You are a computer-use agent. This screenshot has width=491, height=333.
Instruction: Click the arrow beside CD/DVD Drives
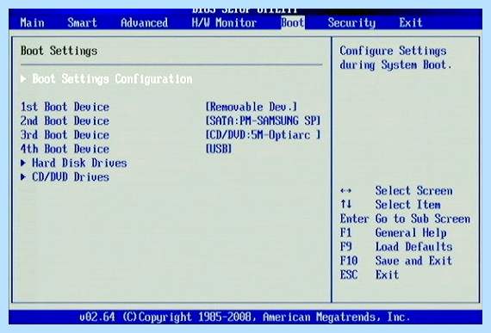click(23, 177)
